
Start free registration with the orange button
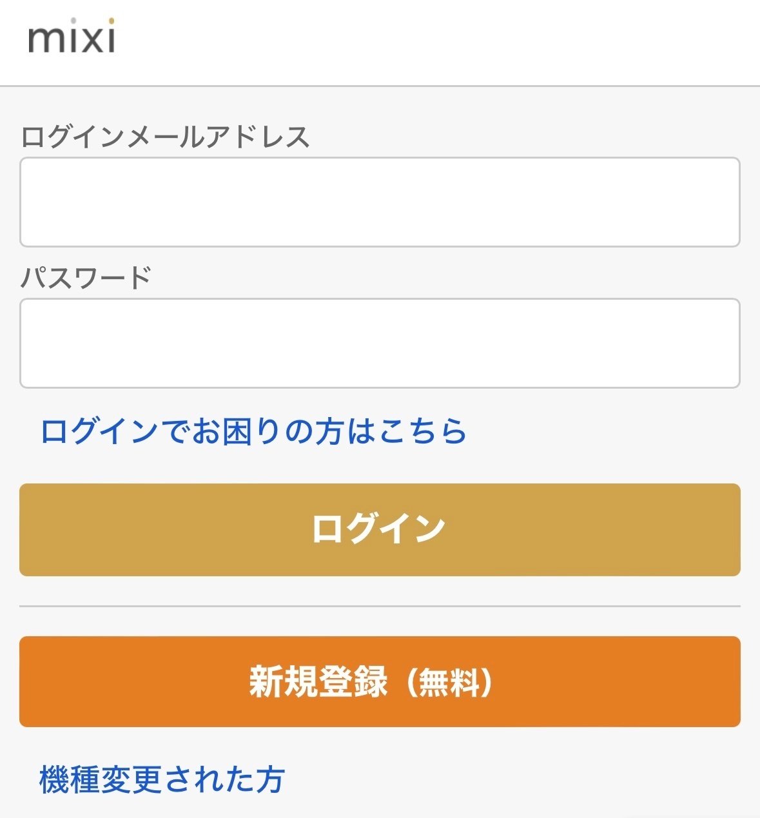[380, 681]
